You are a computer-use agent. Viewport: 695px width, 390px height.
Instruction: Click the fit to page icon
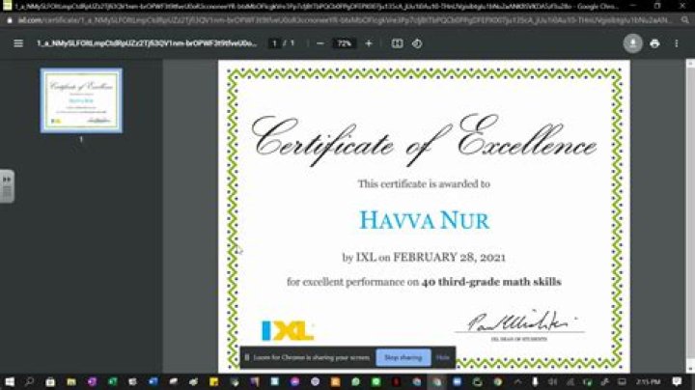coord(397,43)
